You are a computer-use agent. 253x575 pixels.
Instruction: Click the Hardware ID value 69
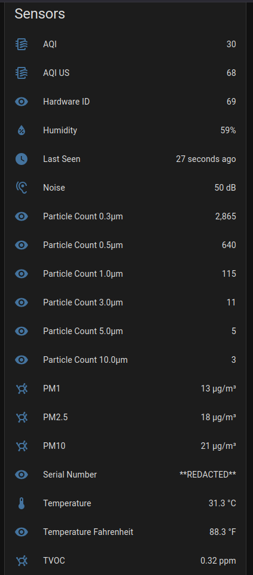click(231, 102)
